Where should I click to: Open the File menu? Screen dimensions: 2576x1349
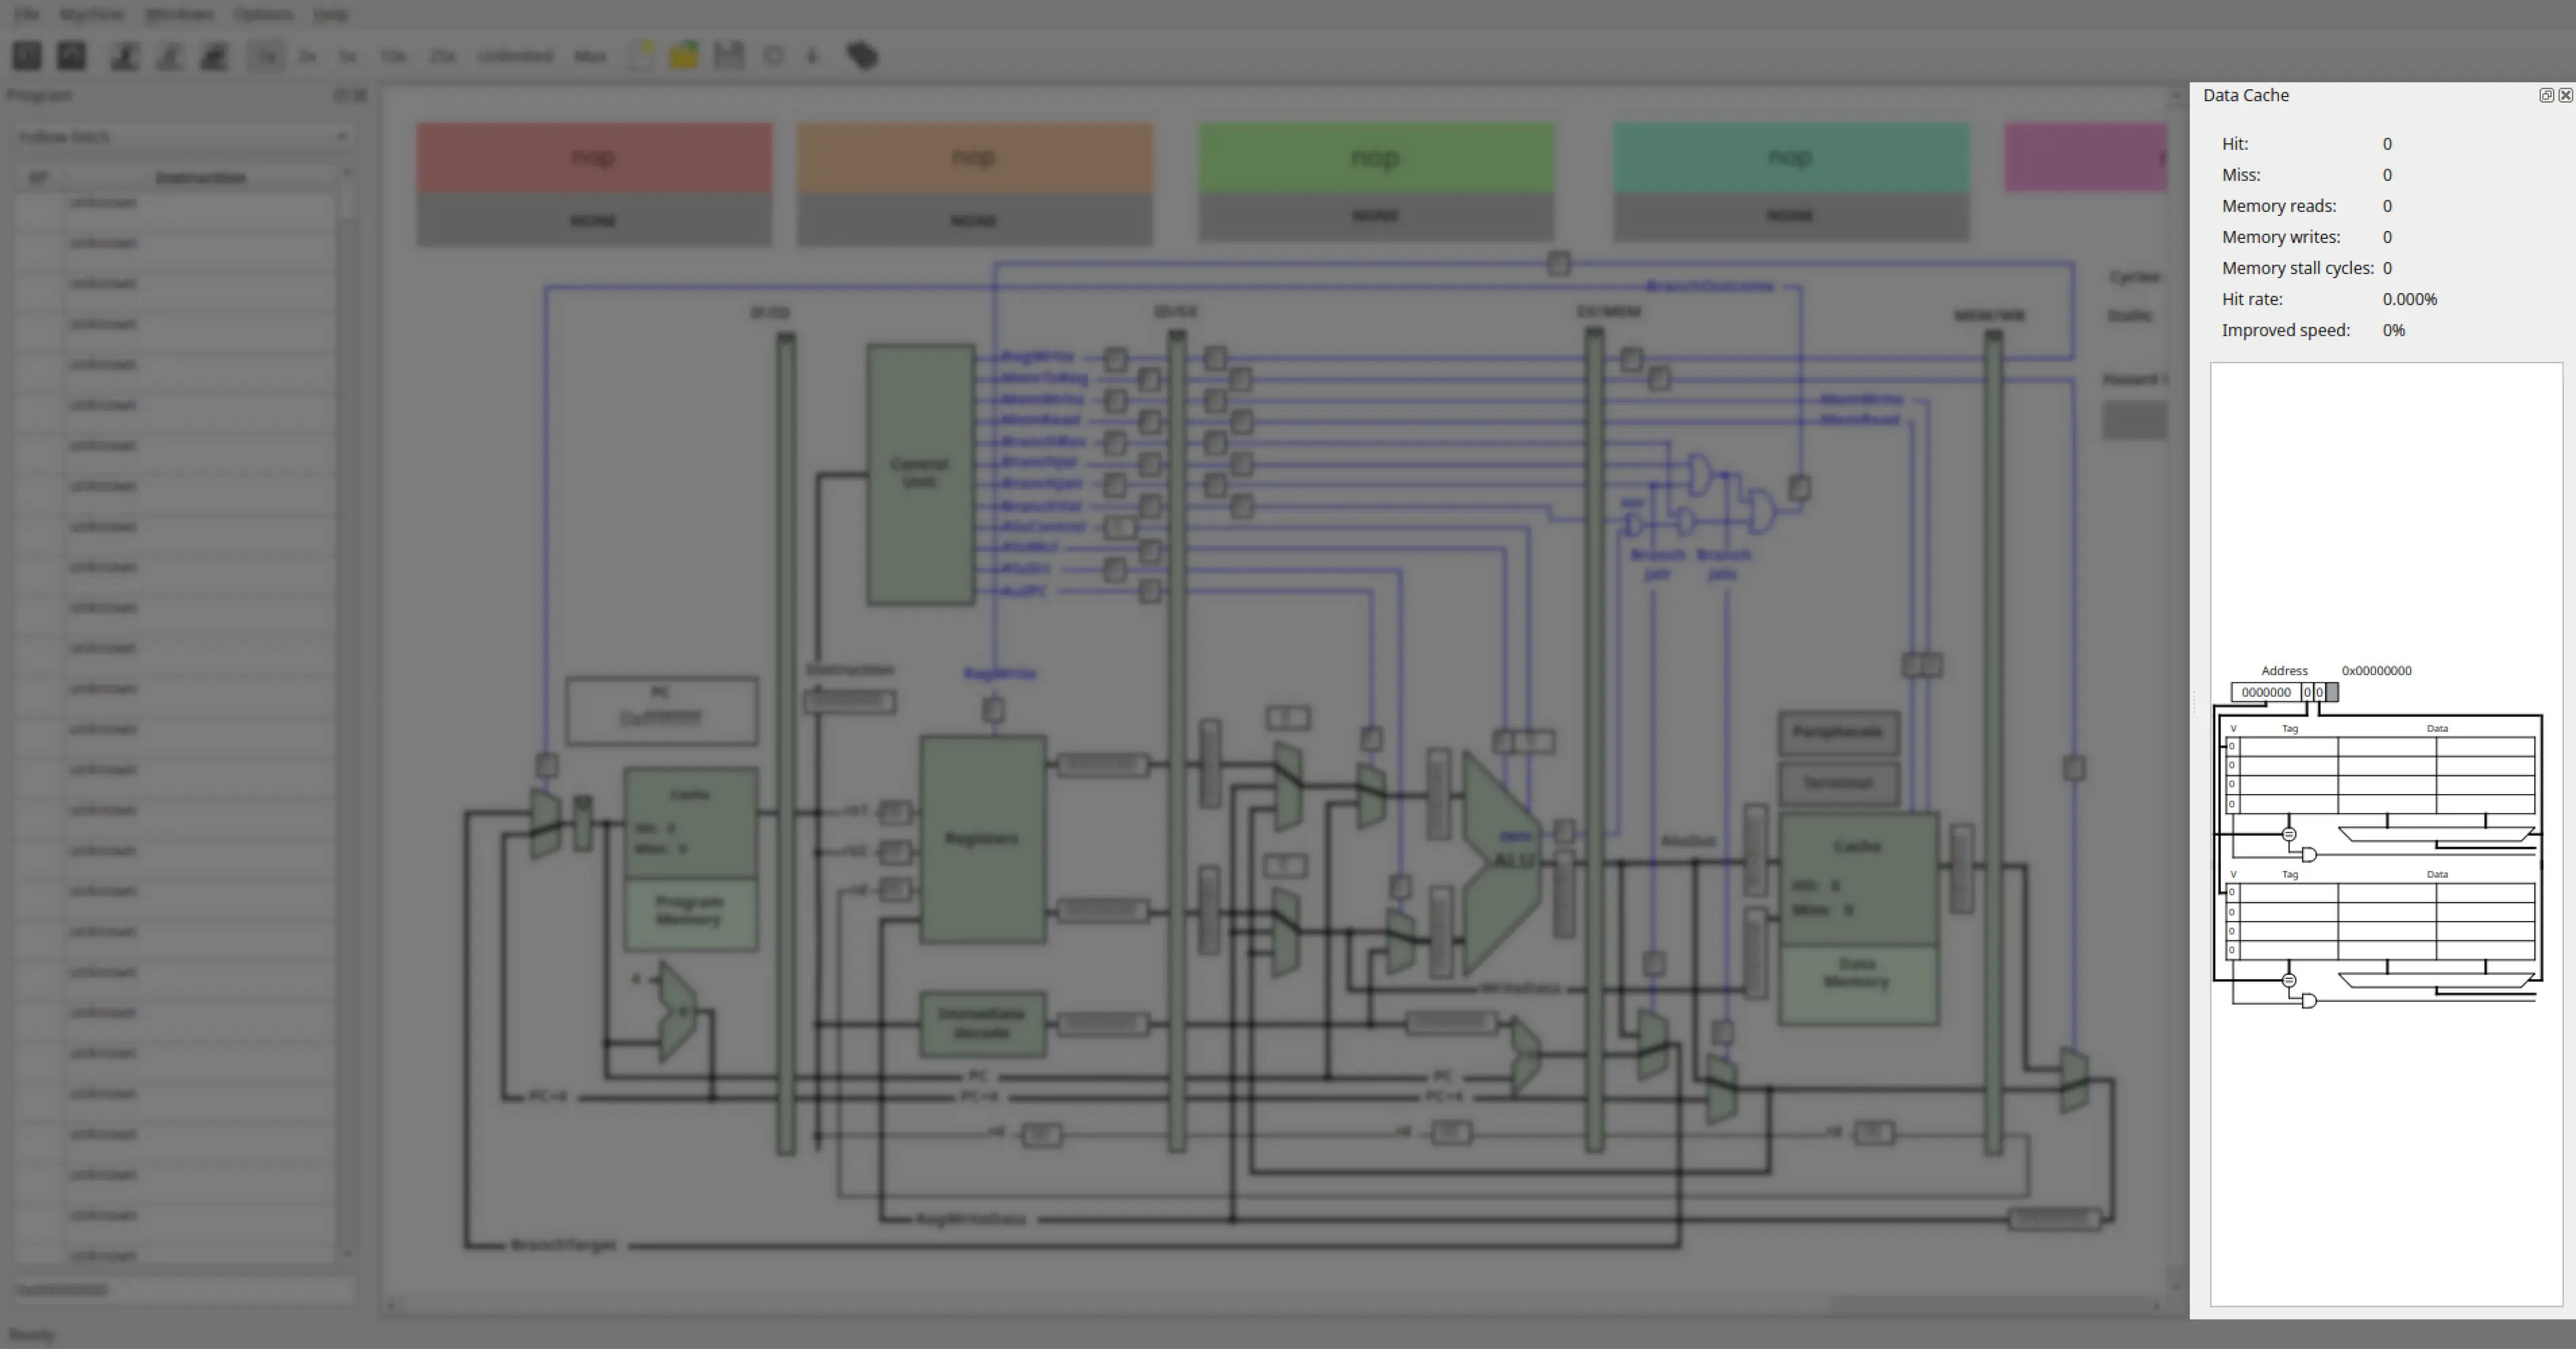[x=27, y=14]
